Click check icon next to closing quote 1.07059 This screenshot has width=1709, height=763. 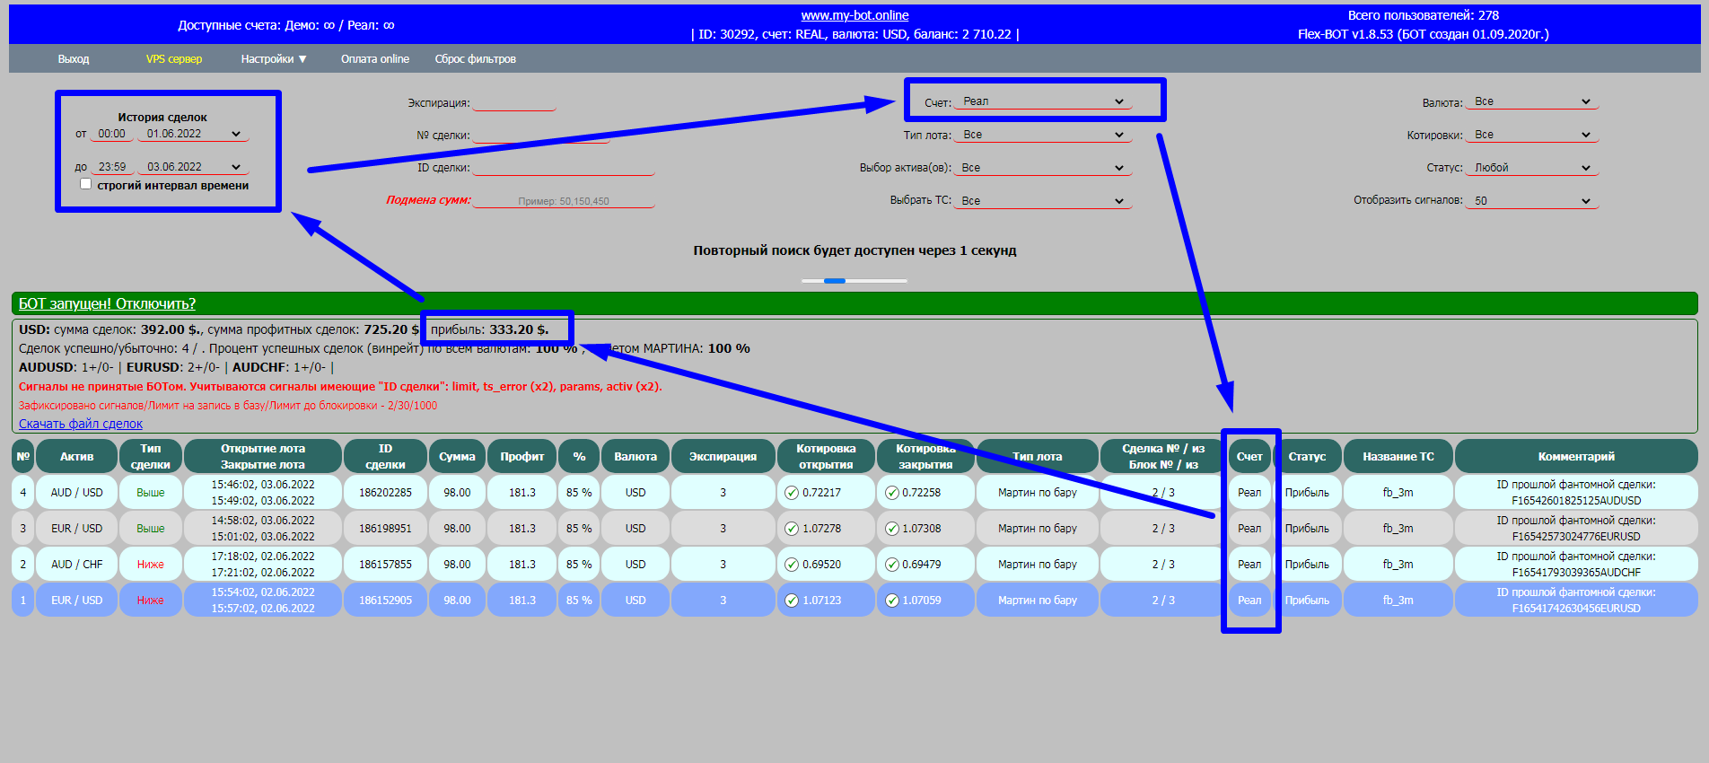coord(892,601)
